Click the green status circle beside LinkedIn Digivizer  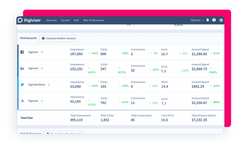pos(42,68)
